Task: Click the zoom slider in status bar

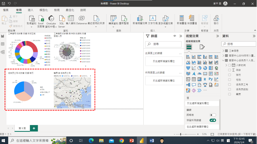Action: [181, 134]
